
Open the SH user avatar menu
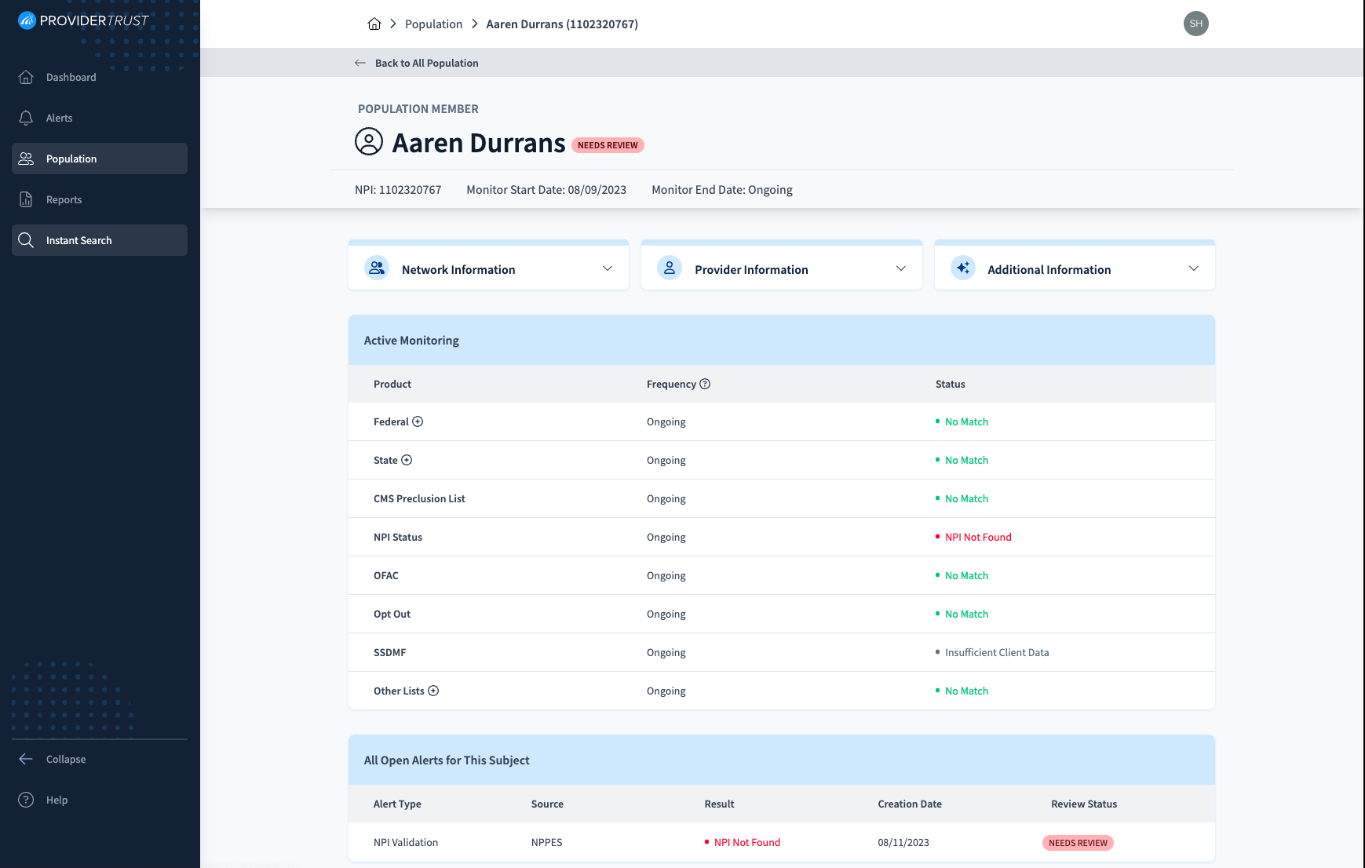click(1195, 24)
